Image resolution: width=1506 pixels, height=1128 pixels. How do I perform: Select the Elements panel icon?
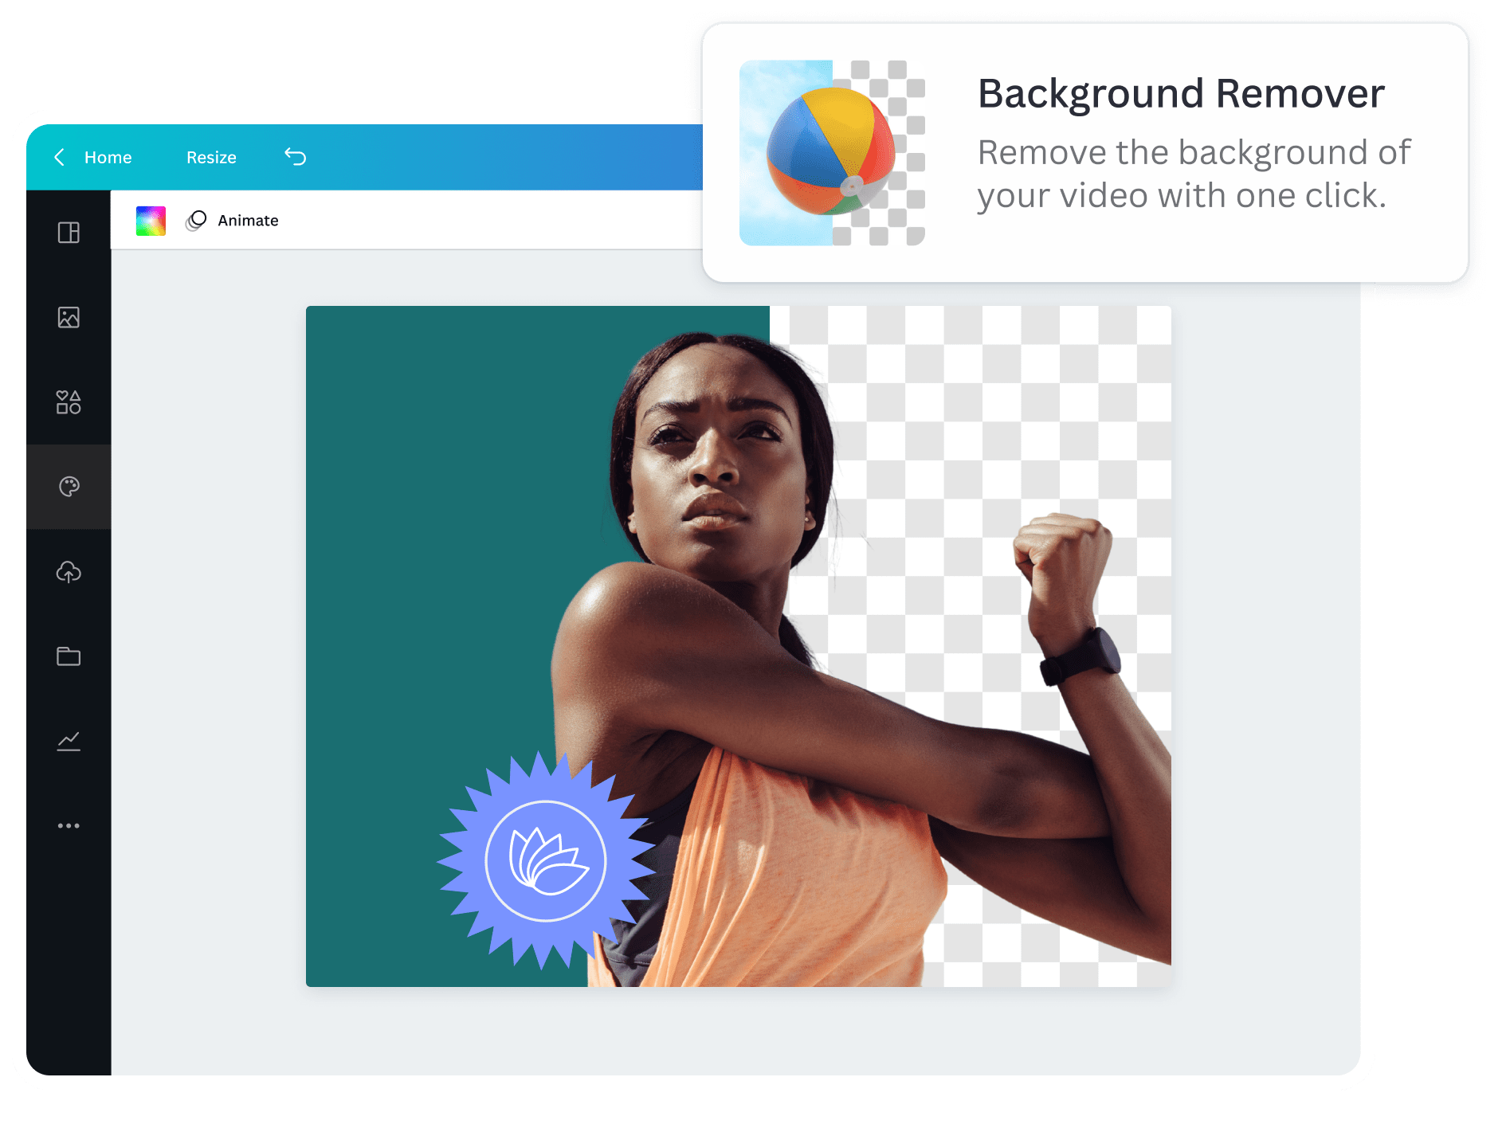(69, 402)
